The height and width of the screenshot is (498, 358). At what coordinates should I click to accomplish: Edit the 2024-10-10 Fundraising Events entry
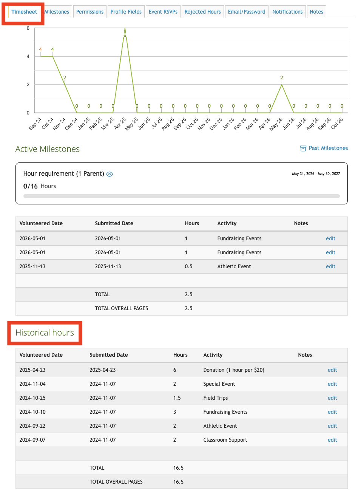(x=332, y=412)
